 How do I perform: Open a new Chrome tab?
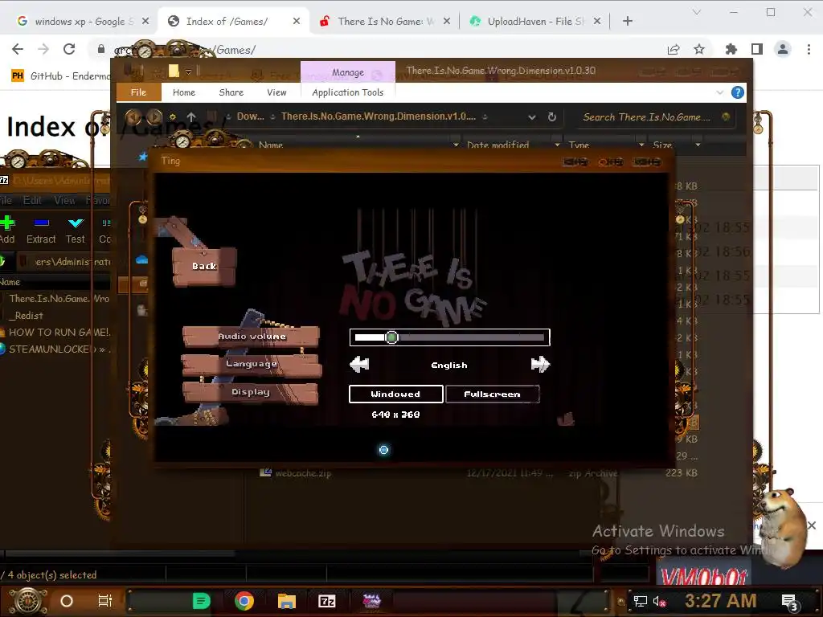coord(627,21)
